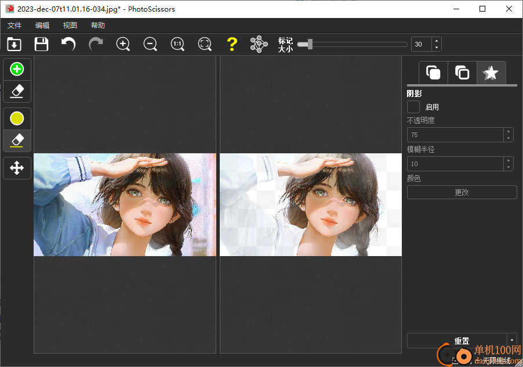Decrease blur radius with down arrow
This screenshot has height=367, width=523.
(509, 167)
